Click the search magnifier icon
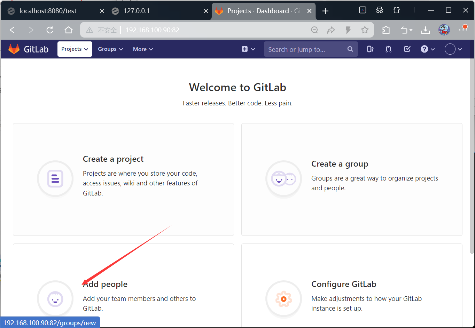475x328 pixels. [x=350, y=49]
